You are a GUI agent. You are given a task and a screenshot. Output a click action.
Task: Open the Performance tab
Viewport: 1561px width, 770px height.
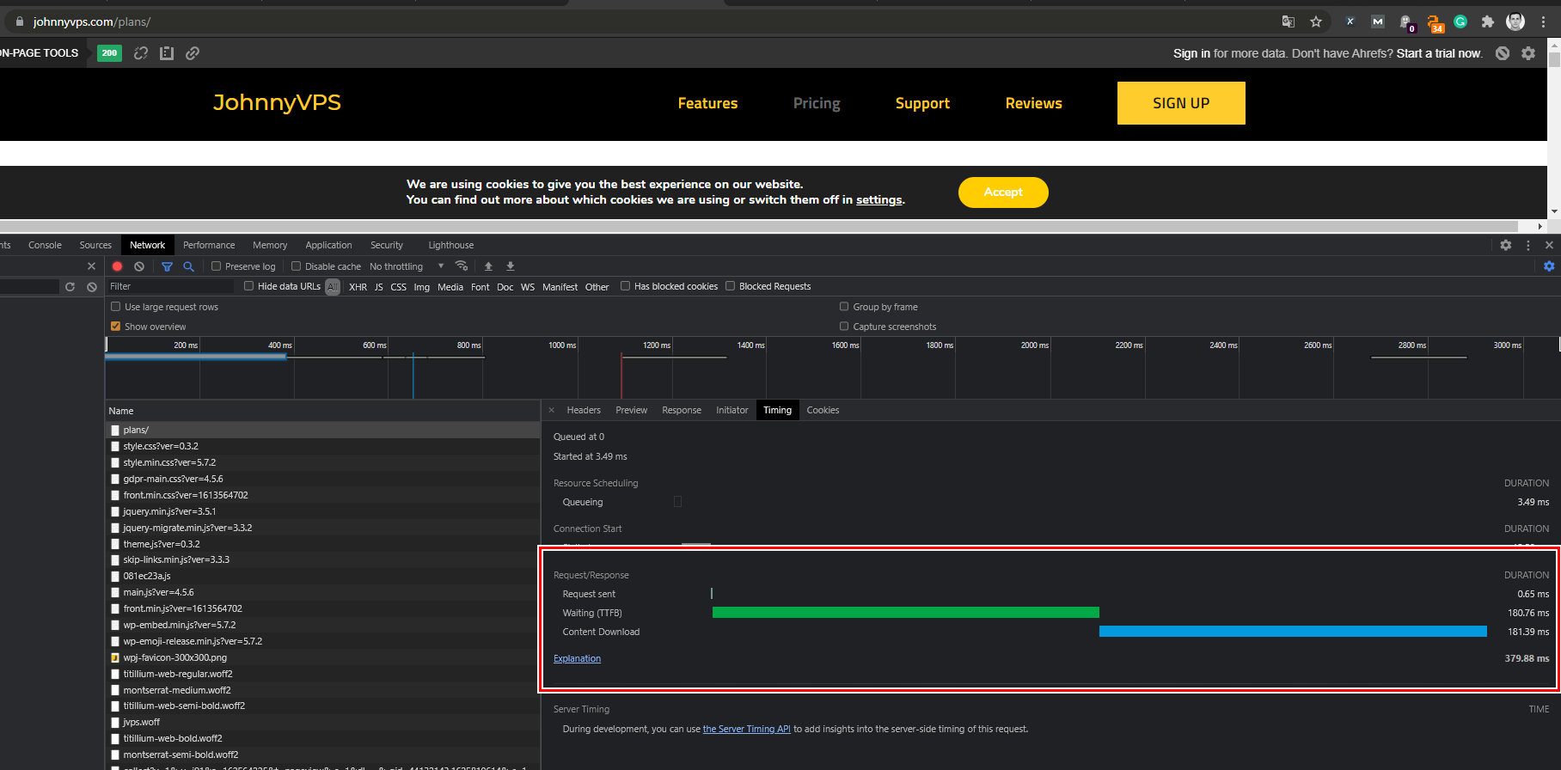[x=209, y=245]
